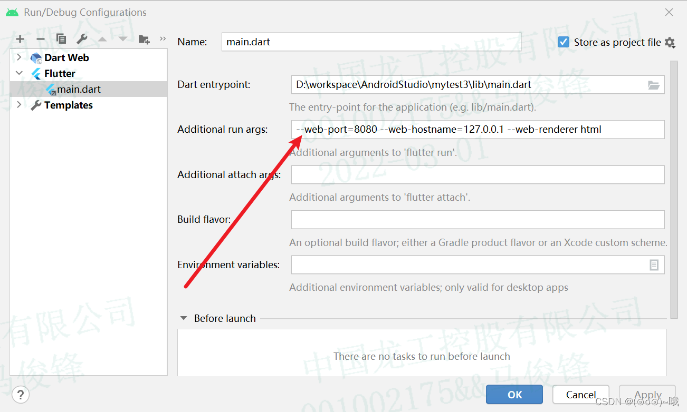
Task: Create new folder in configurations toolbar
Action: pos(144,39)
